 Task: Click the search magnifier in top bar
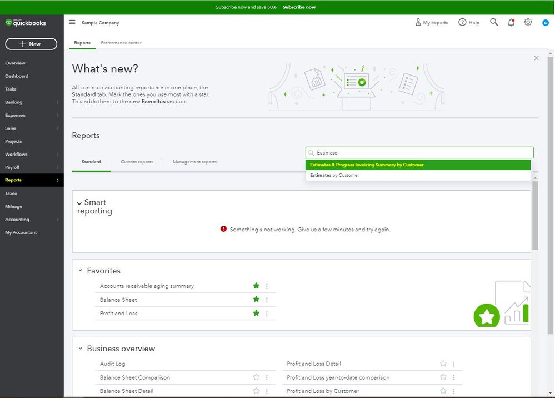coord(494,22)
